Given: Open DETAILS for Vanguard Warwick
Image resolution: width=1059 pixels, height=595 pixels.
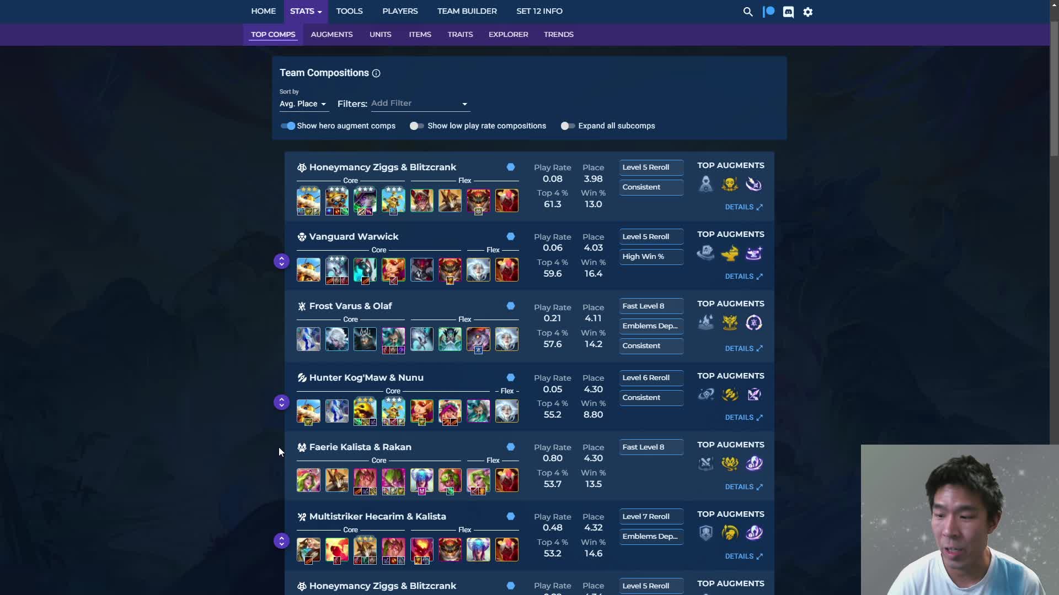Looking at the screenshot, I should tap(744, 277).
